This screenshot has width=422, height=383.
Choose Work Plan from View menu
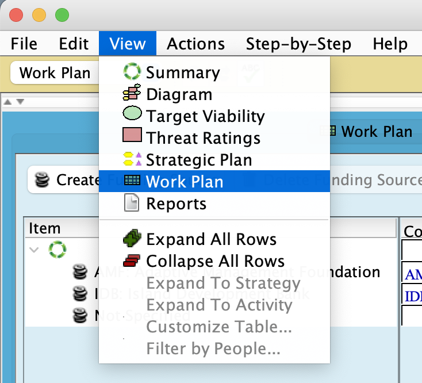click(x=184, y=181)
